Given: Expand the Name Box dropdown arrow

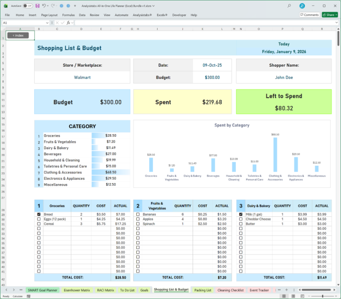Looking at the screenshot, I should click(47, 23).
